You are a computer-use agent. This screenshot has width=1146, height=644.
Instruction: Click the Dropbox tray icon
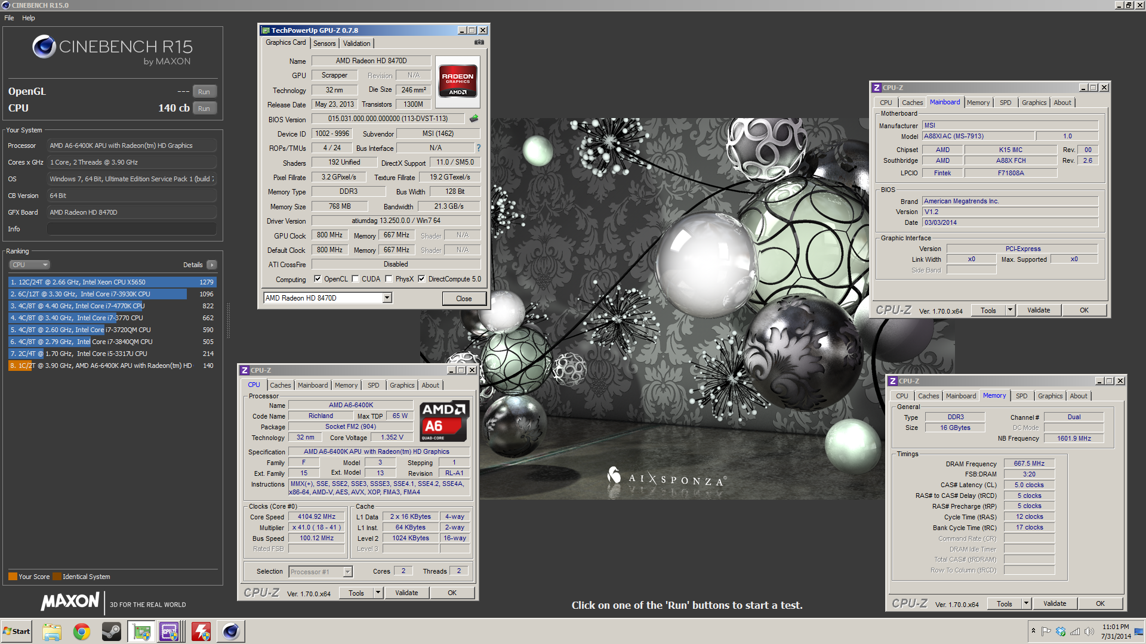1061,631
